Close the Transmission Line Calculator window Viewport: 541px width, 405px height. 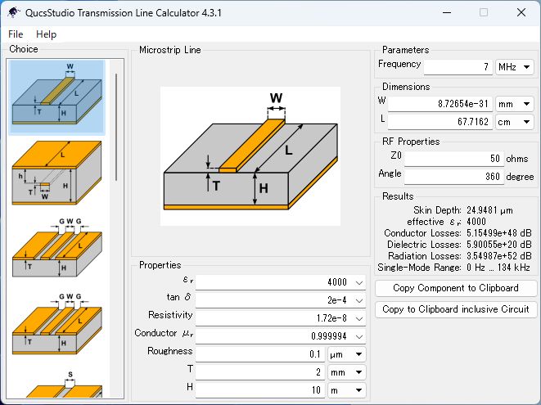tap(521, 13)
